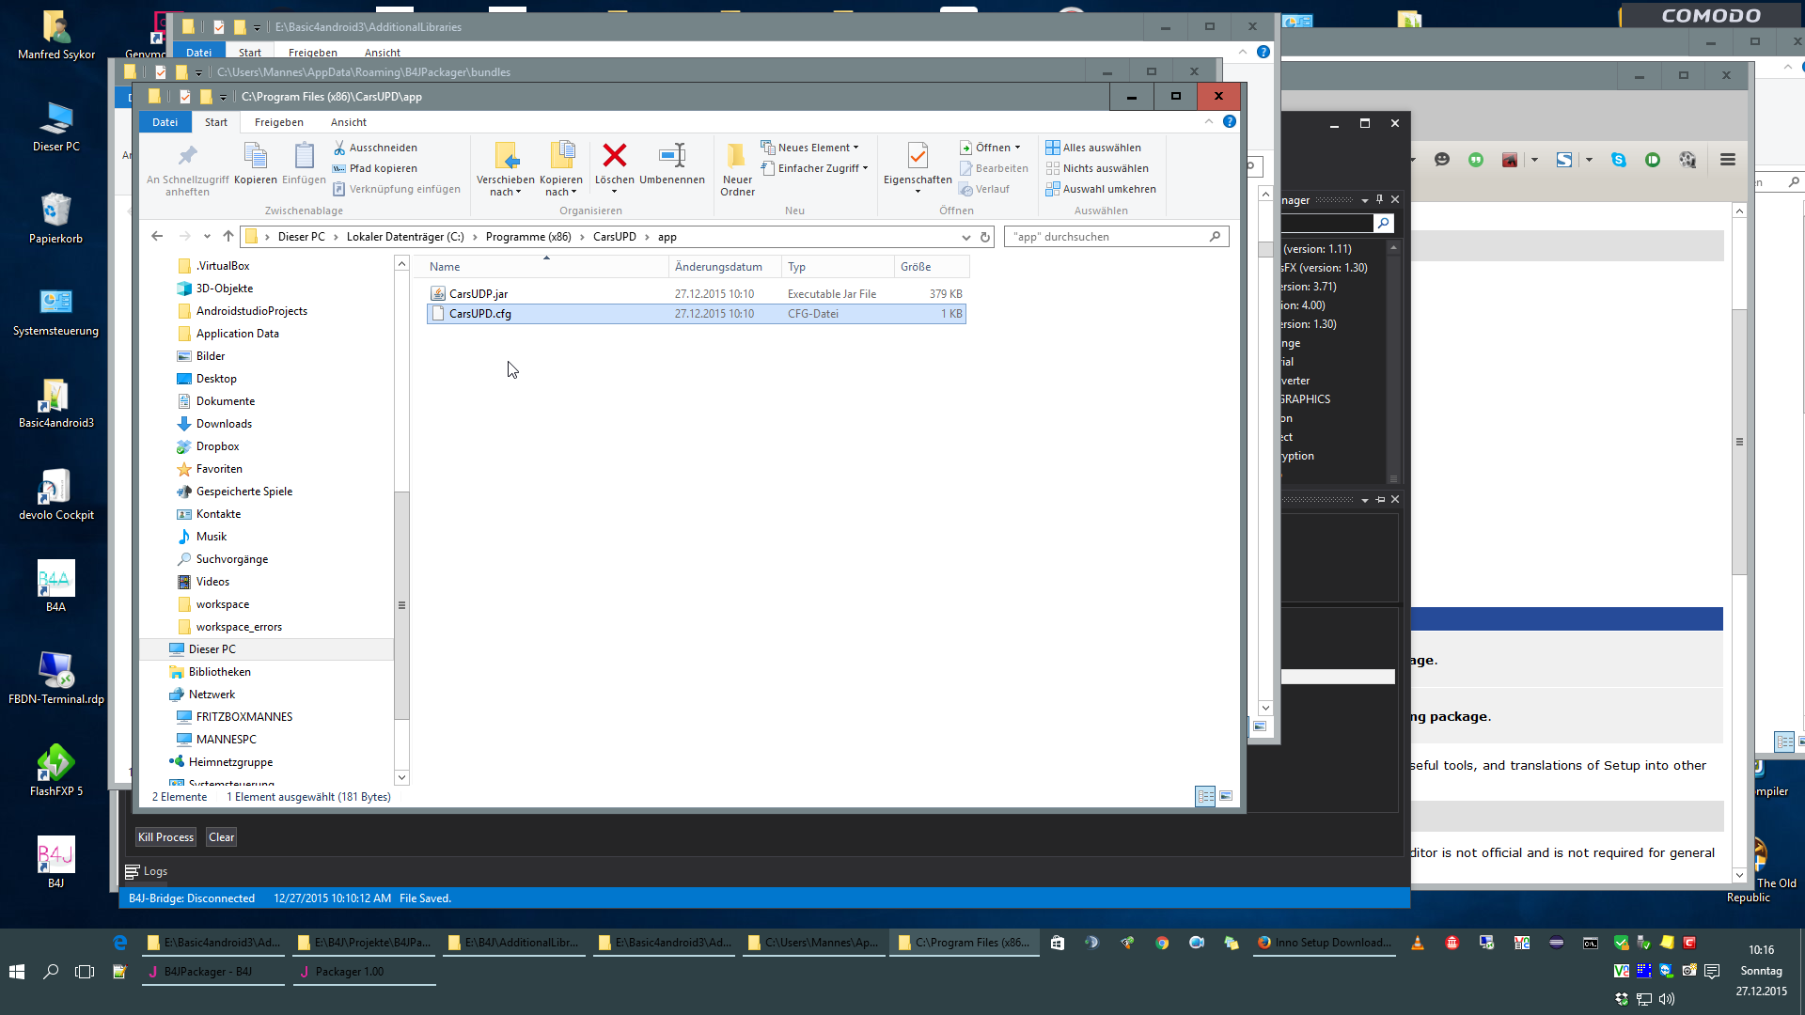
Task: Open Eigenschaften properties icon
Action: click(x=918, y=155)
